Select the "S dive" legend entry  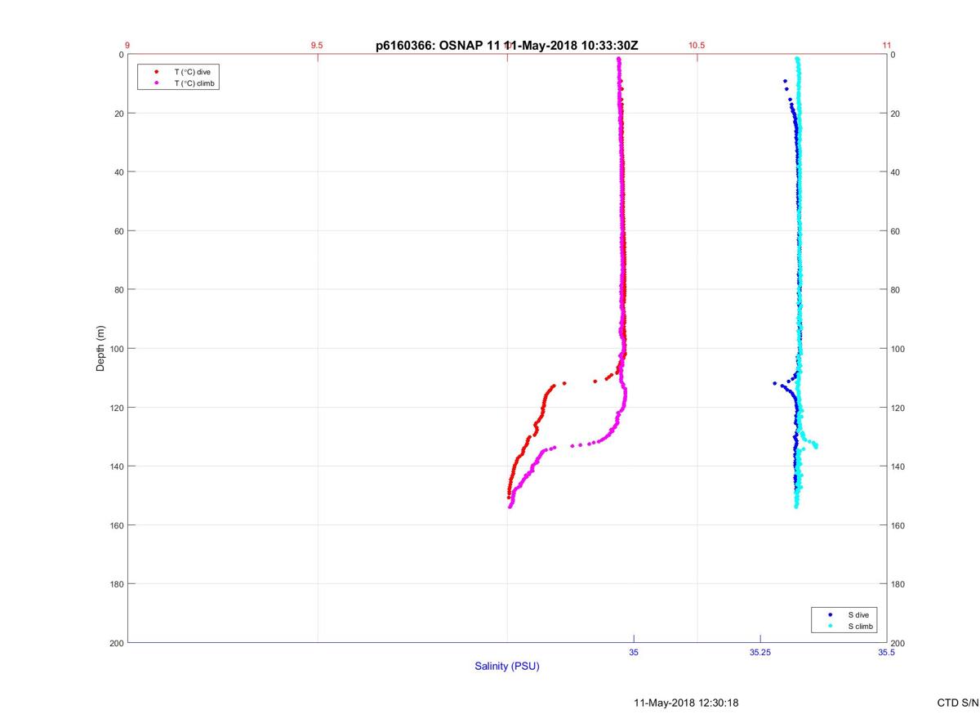pos(858,614)
